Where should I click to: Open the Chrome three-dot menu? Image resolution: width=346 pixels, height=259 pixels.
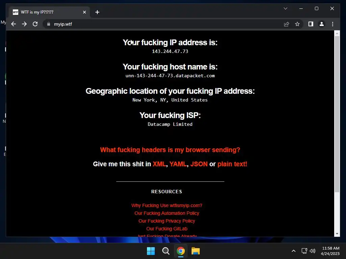coord(332,24)
